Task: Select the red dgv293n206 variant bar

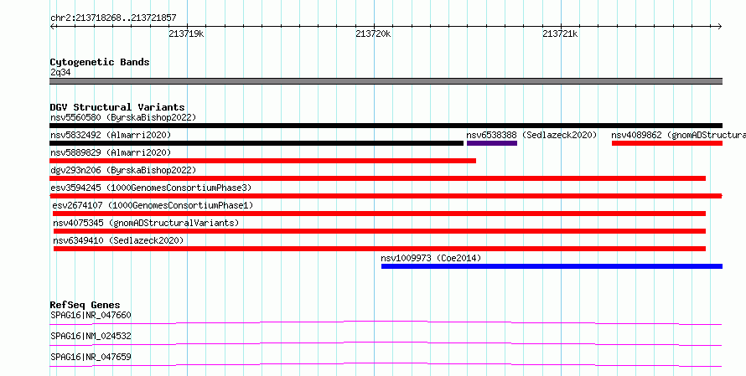Action: tap(378, 178)
